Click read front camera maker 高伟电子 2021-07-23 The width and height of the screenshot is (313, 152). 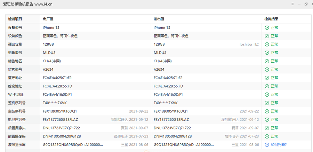pyautogui.click(x=242, y=136)
